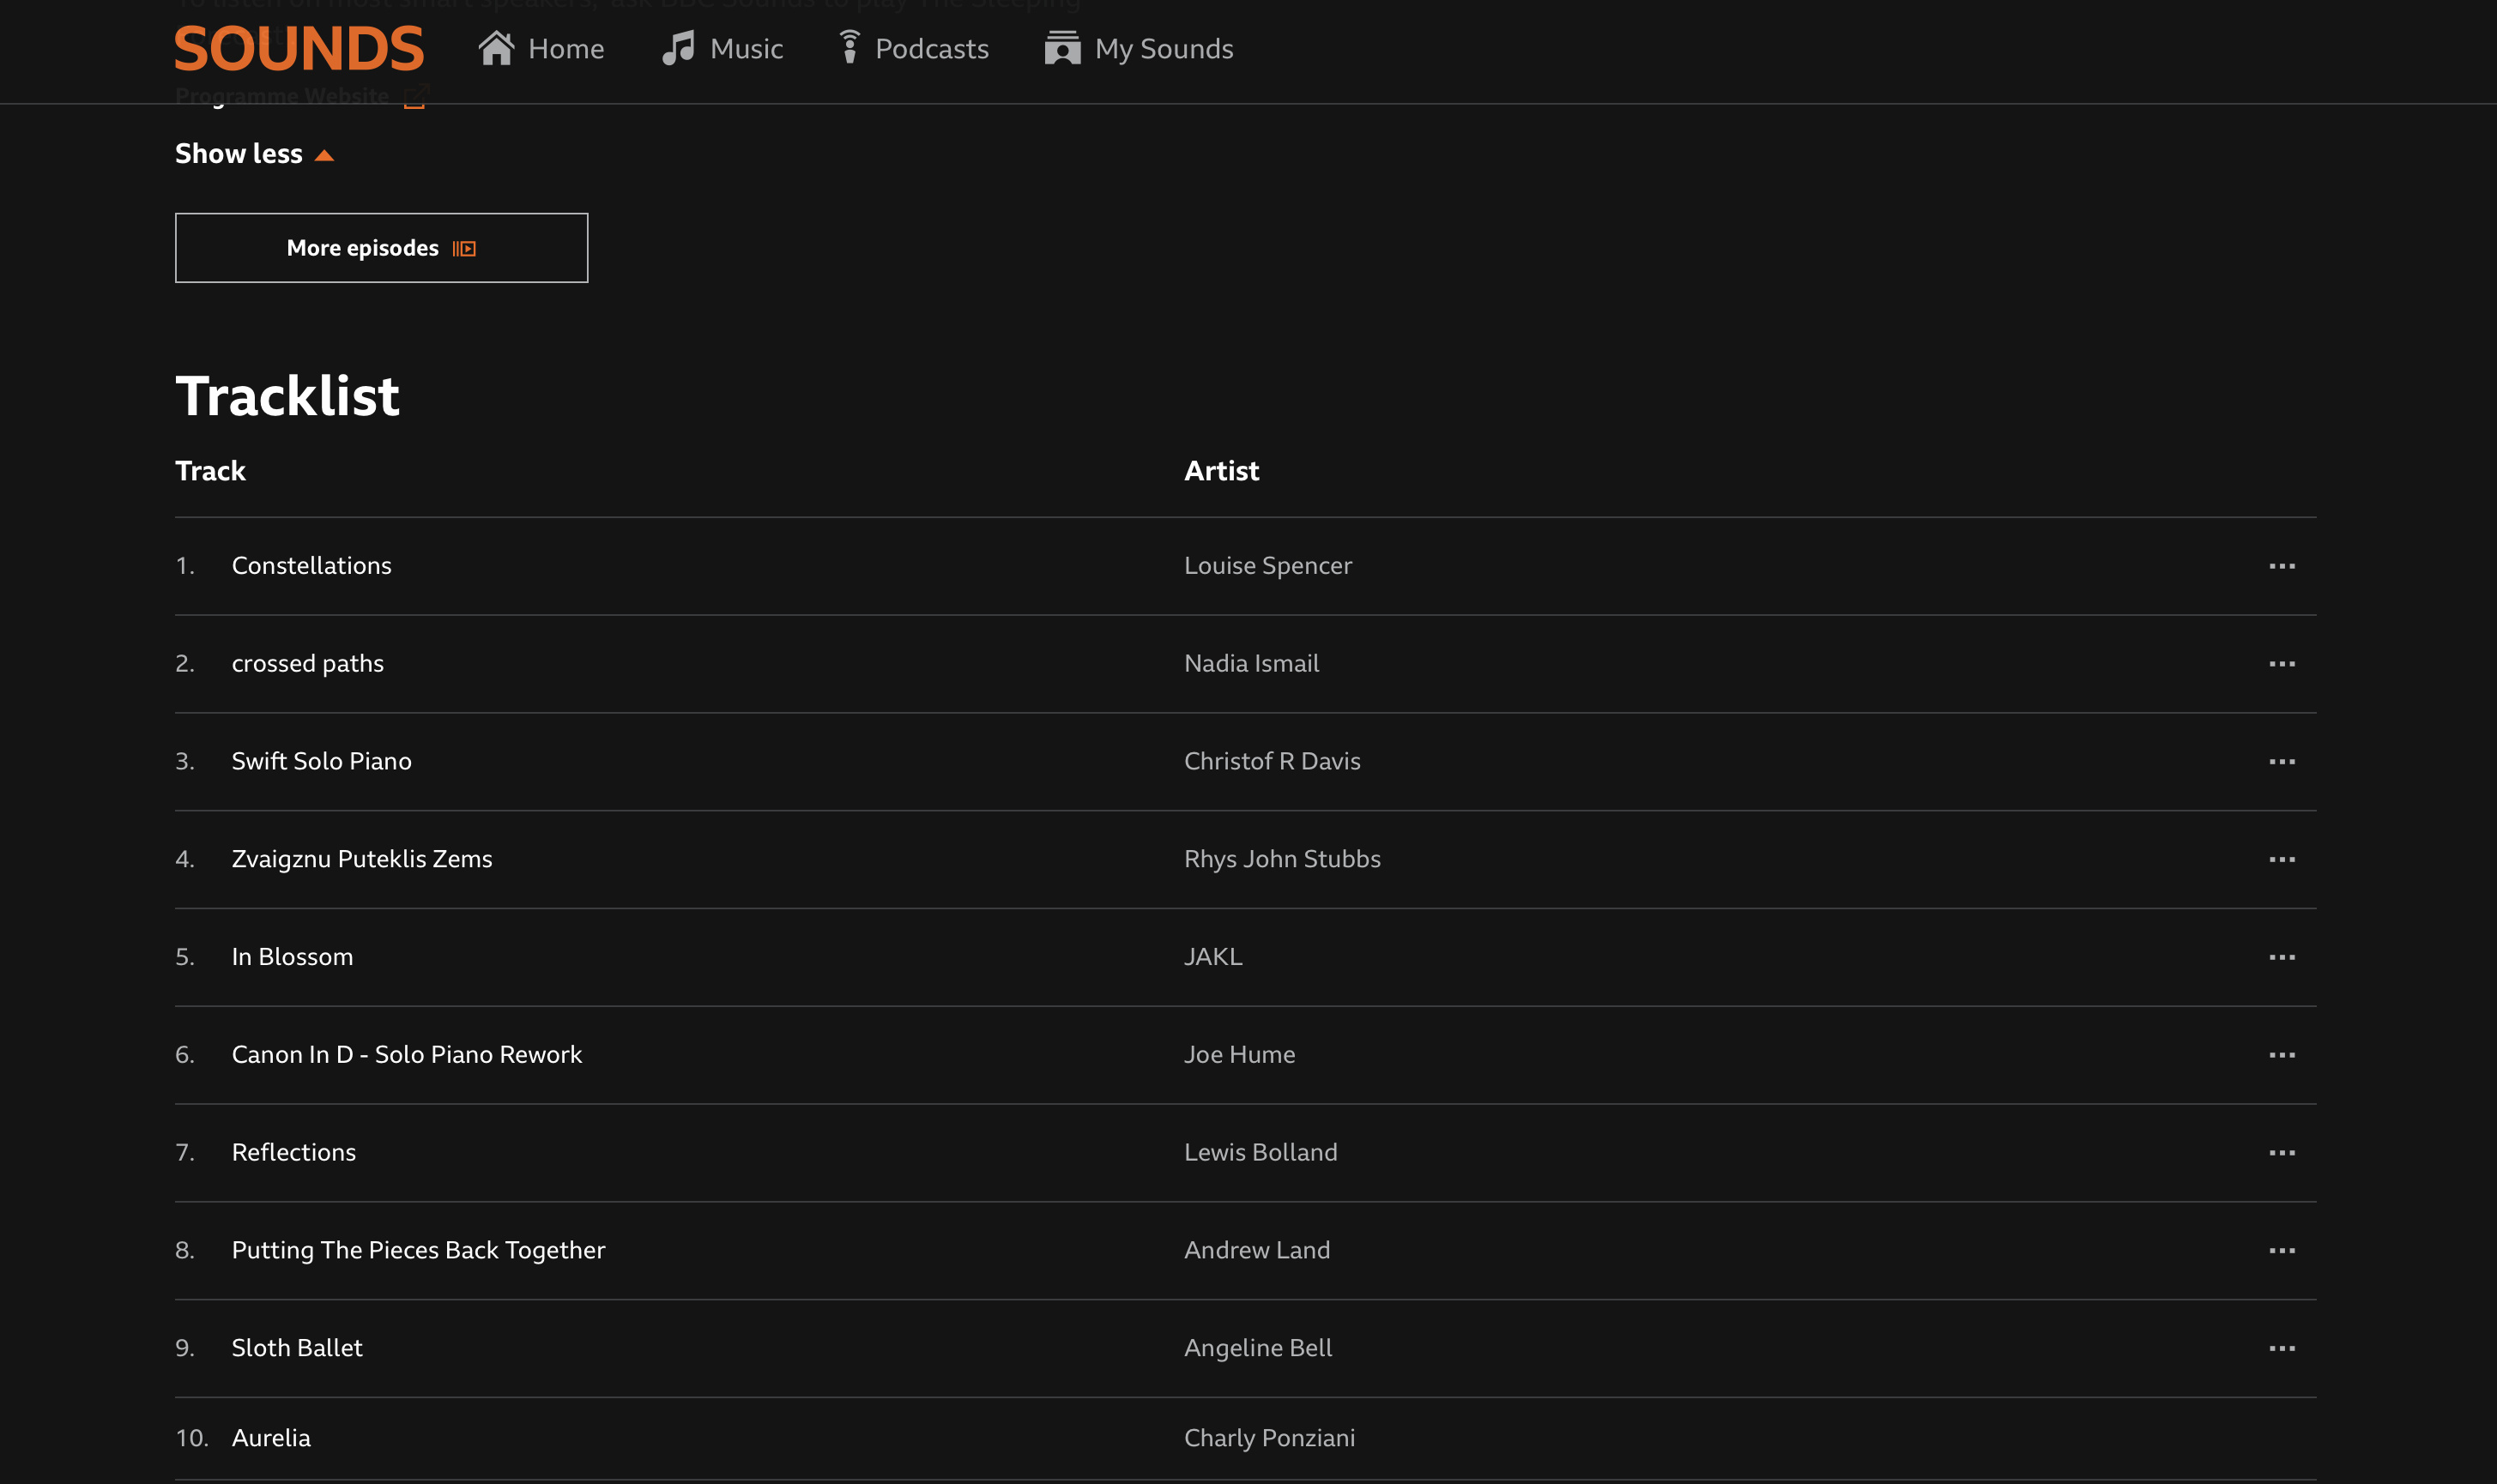Image resolution: width=2497 pixels, height=1484 pixels.
Task: Click artist name Andrew Land
Action: point(1257,1251)
